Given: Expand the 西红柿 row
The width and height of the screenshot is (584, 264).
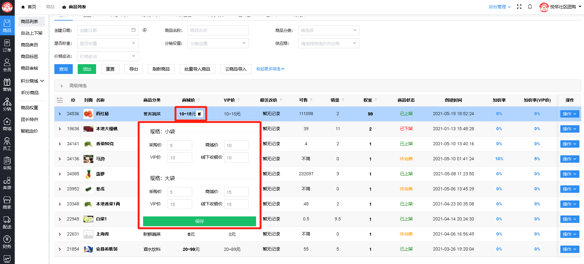Looking at the screenshot, I should tap(60, 114).
